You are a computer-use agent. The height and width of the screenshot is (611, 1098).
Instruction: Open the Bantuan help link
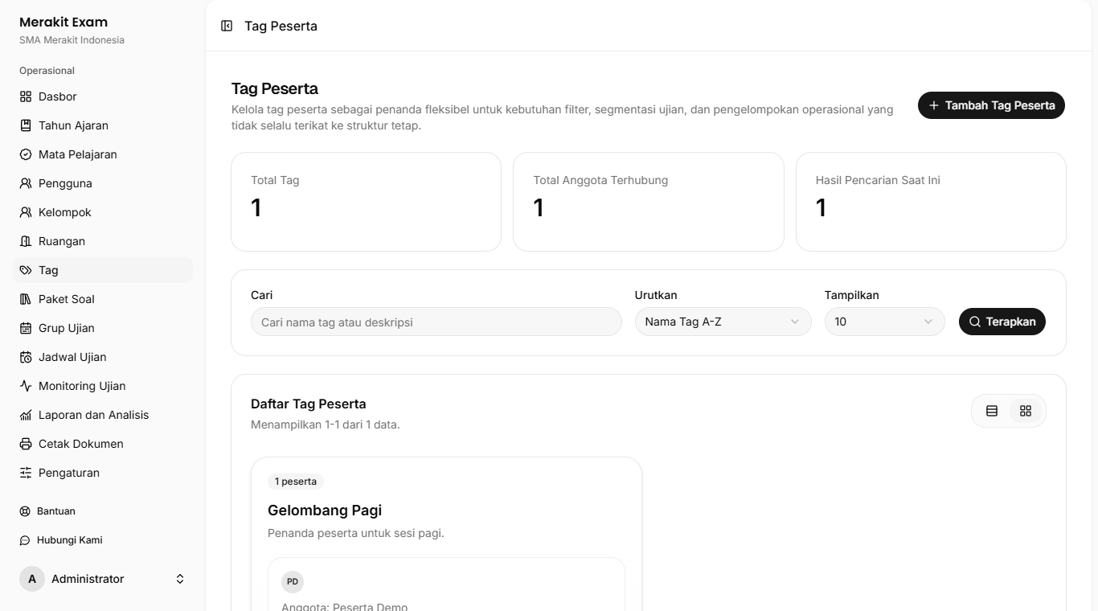point(103,511)
